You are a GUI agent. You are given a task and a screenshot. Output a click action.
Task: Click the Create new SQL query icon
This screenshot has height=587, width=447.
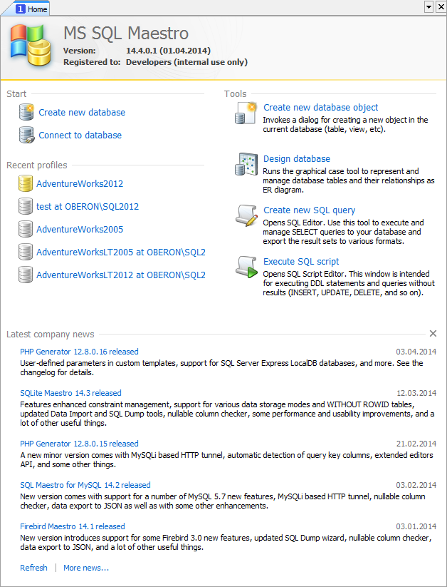tap(246, 215)
